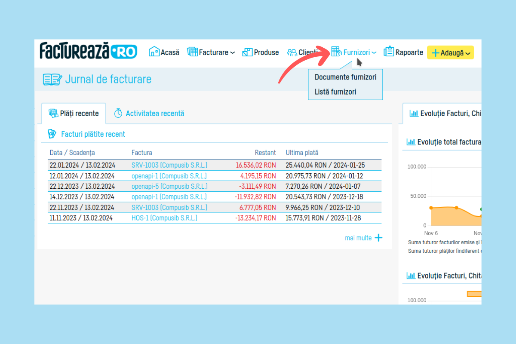
Task: Click the Furnizori building icon
Action: click(x=336, y=52)
